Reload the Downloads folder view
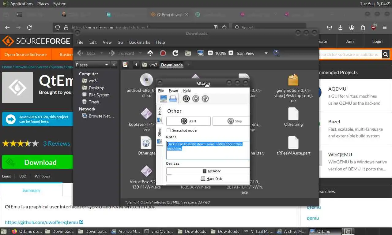Image resolution: width=392 pixels, height=235 pixels. 175,53
